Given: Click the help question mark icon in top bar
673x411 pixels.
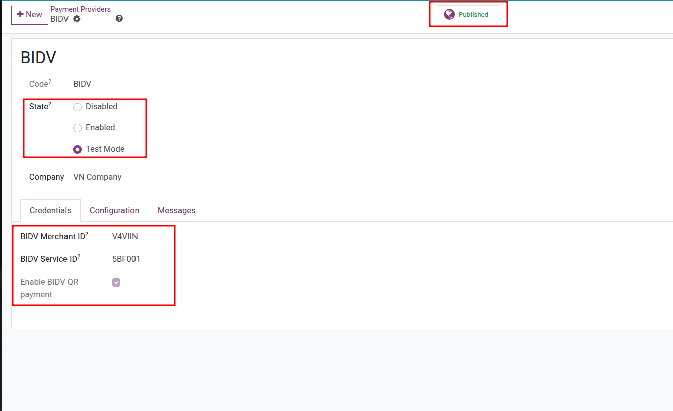Looking at the screenshot, I should 119,18.
